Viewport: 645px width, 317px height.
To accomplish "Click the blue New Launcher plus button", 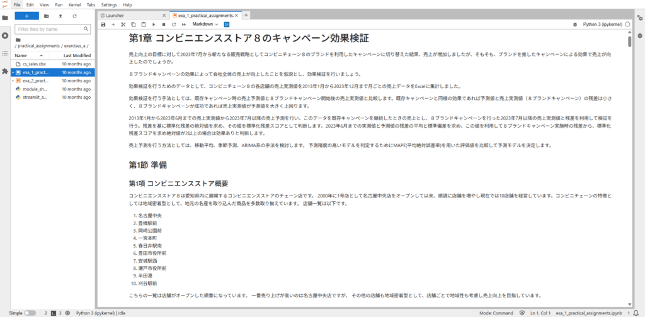I will click(x=26, y=16).
